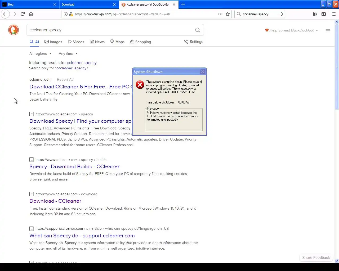Close the Download tab
This screenshot has height=271, width=339.
[114, 4]
